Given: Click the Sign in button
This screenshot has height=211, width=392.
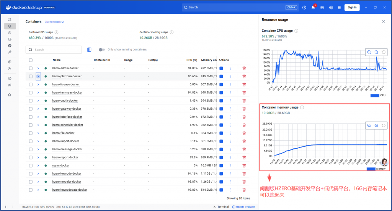Looking at the screenshot, I should coord(352,7).
